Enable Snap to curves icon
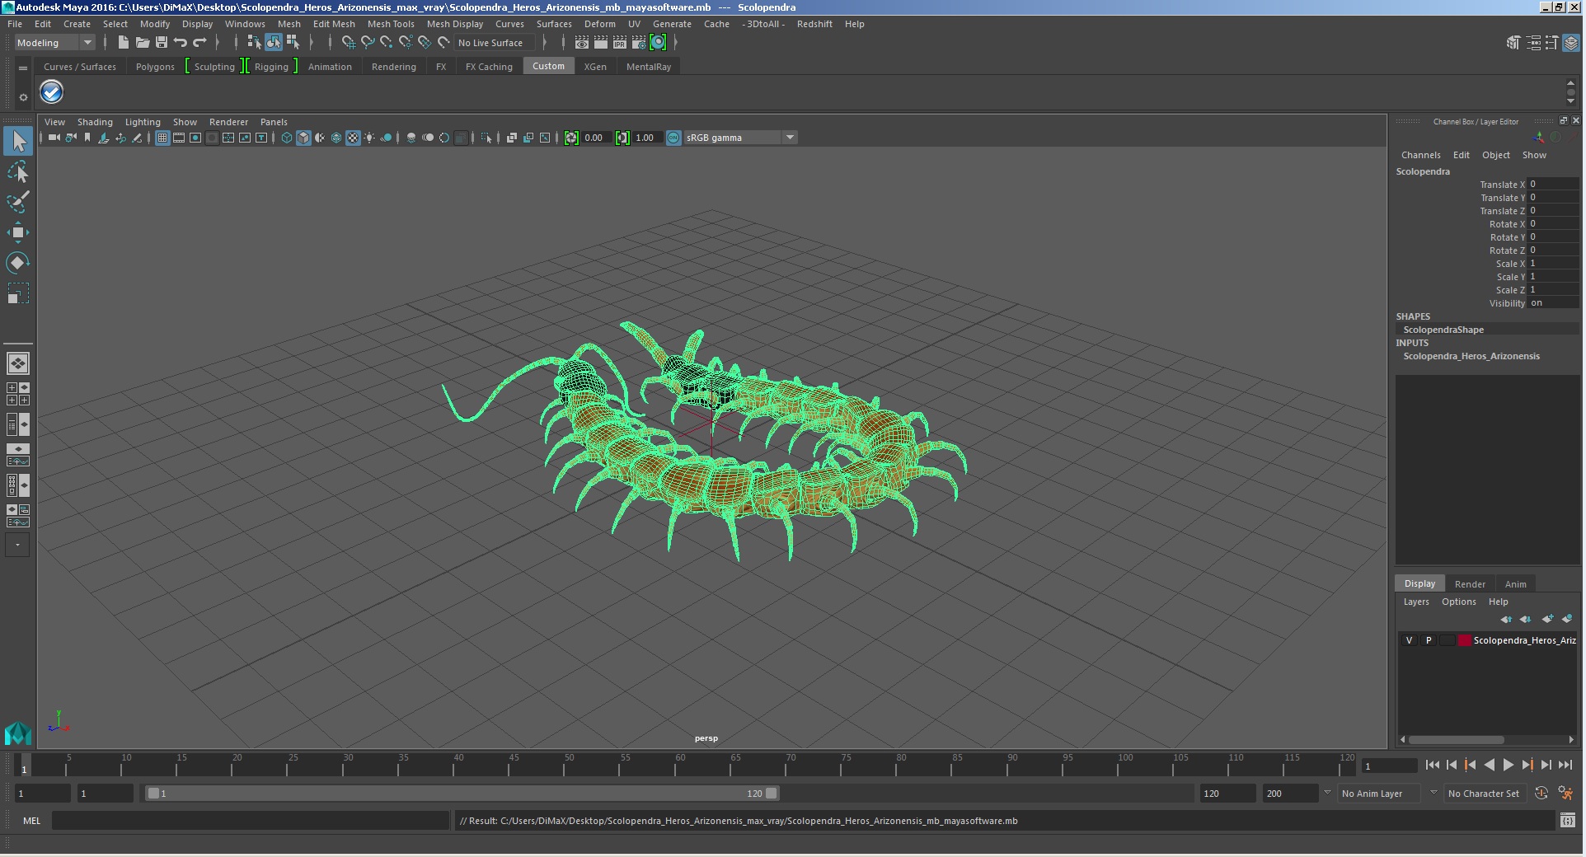 [x=368, y=43]
